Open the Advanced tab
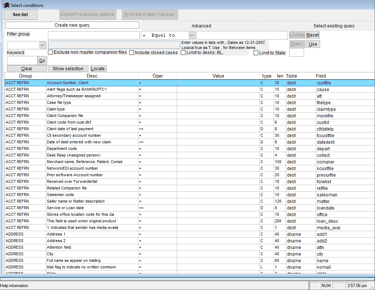 click(x=201, y=26)
